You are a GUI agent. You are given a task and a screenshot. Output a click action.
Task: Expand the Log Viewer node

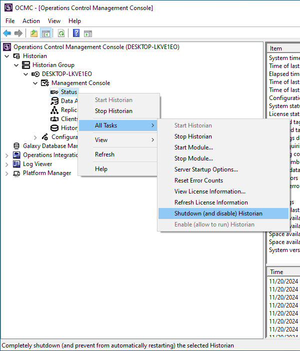(x=7, y=164)
